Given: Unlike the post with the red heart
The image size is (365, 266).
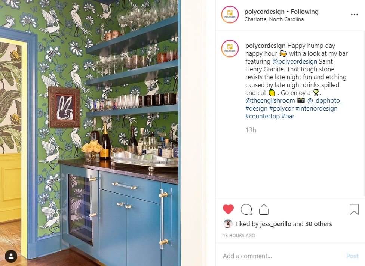Looking at the screenshot, I should (228, 209).
